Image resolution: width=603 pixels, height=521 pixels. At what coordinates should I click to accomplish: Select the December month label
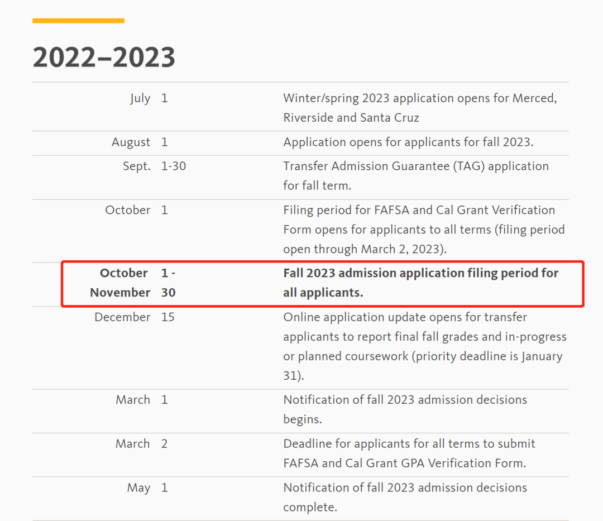coord(122,317)
